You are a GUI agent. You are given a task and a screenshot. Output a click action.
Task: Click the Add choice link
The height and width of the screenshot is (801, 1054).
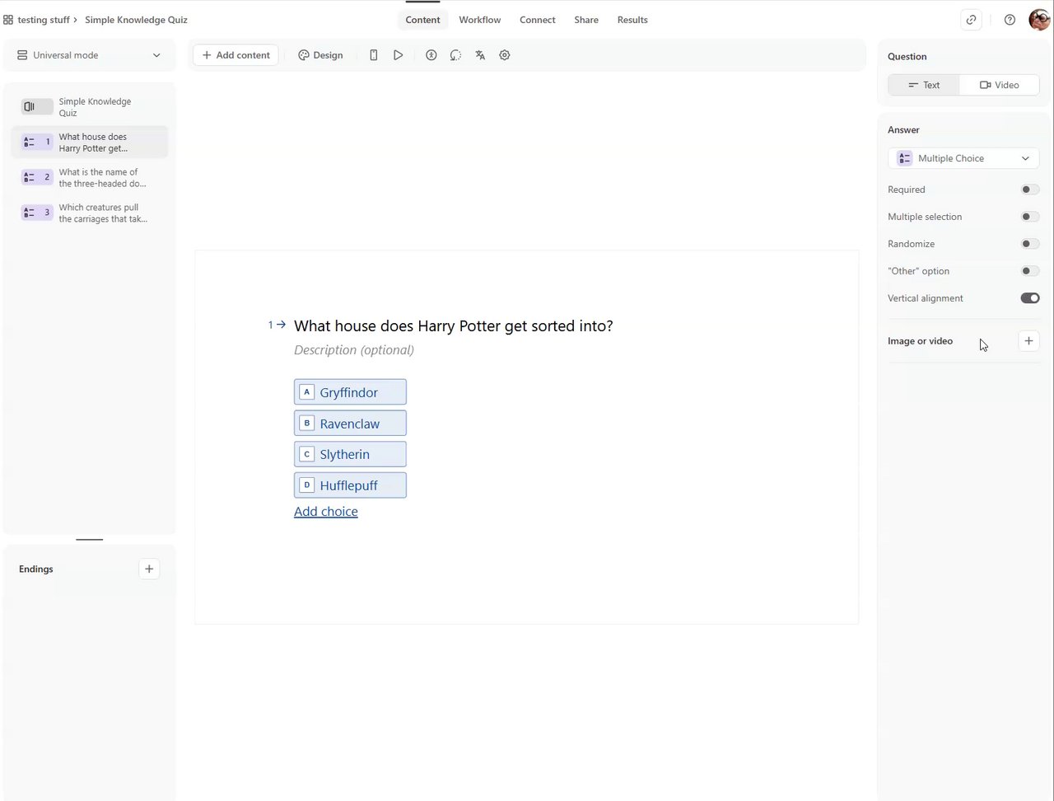(x=326, y=512)
